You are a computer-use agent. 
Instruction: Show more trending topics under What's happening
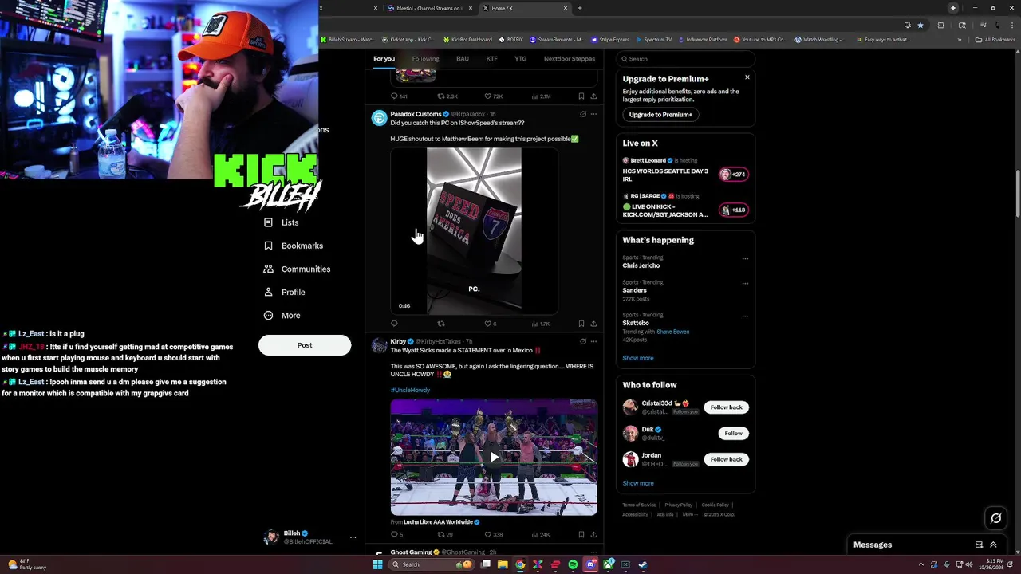638,358
